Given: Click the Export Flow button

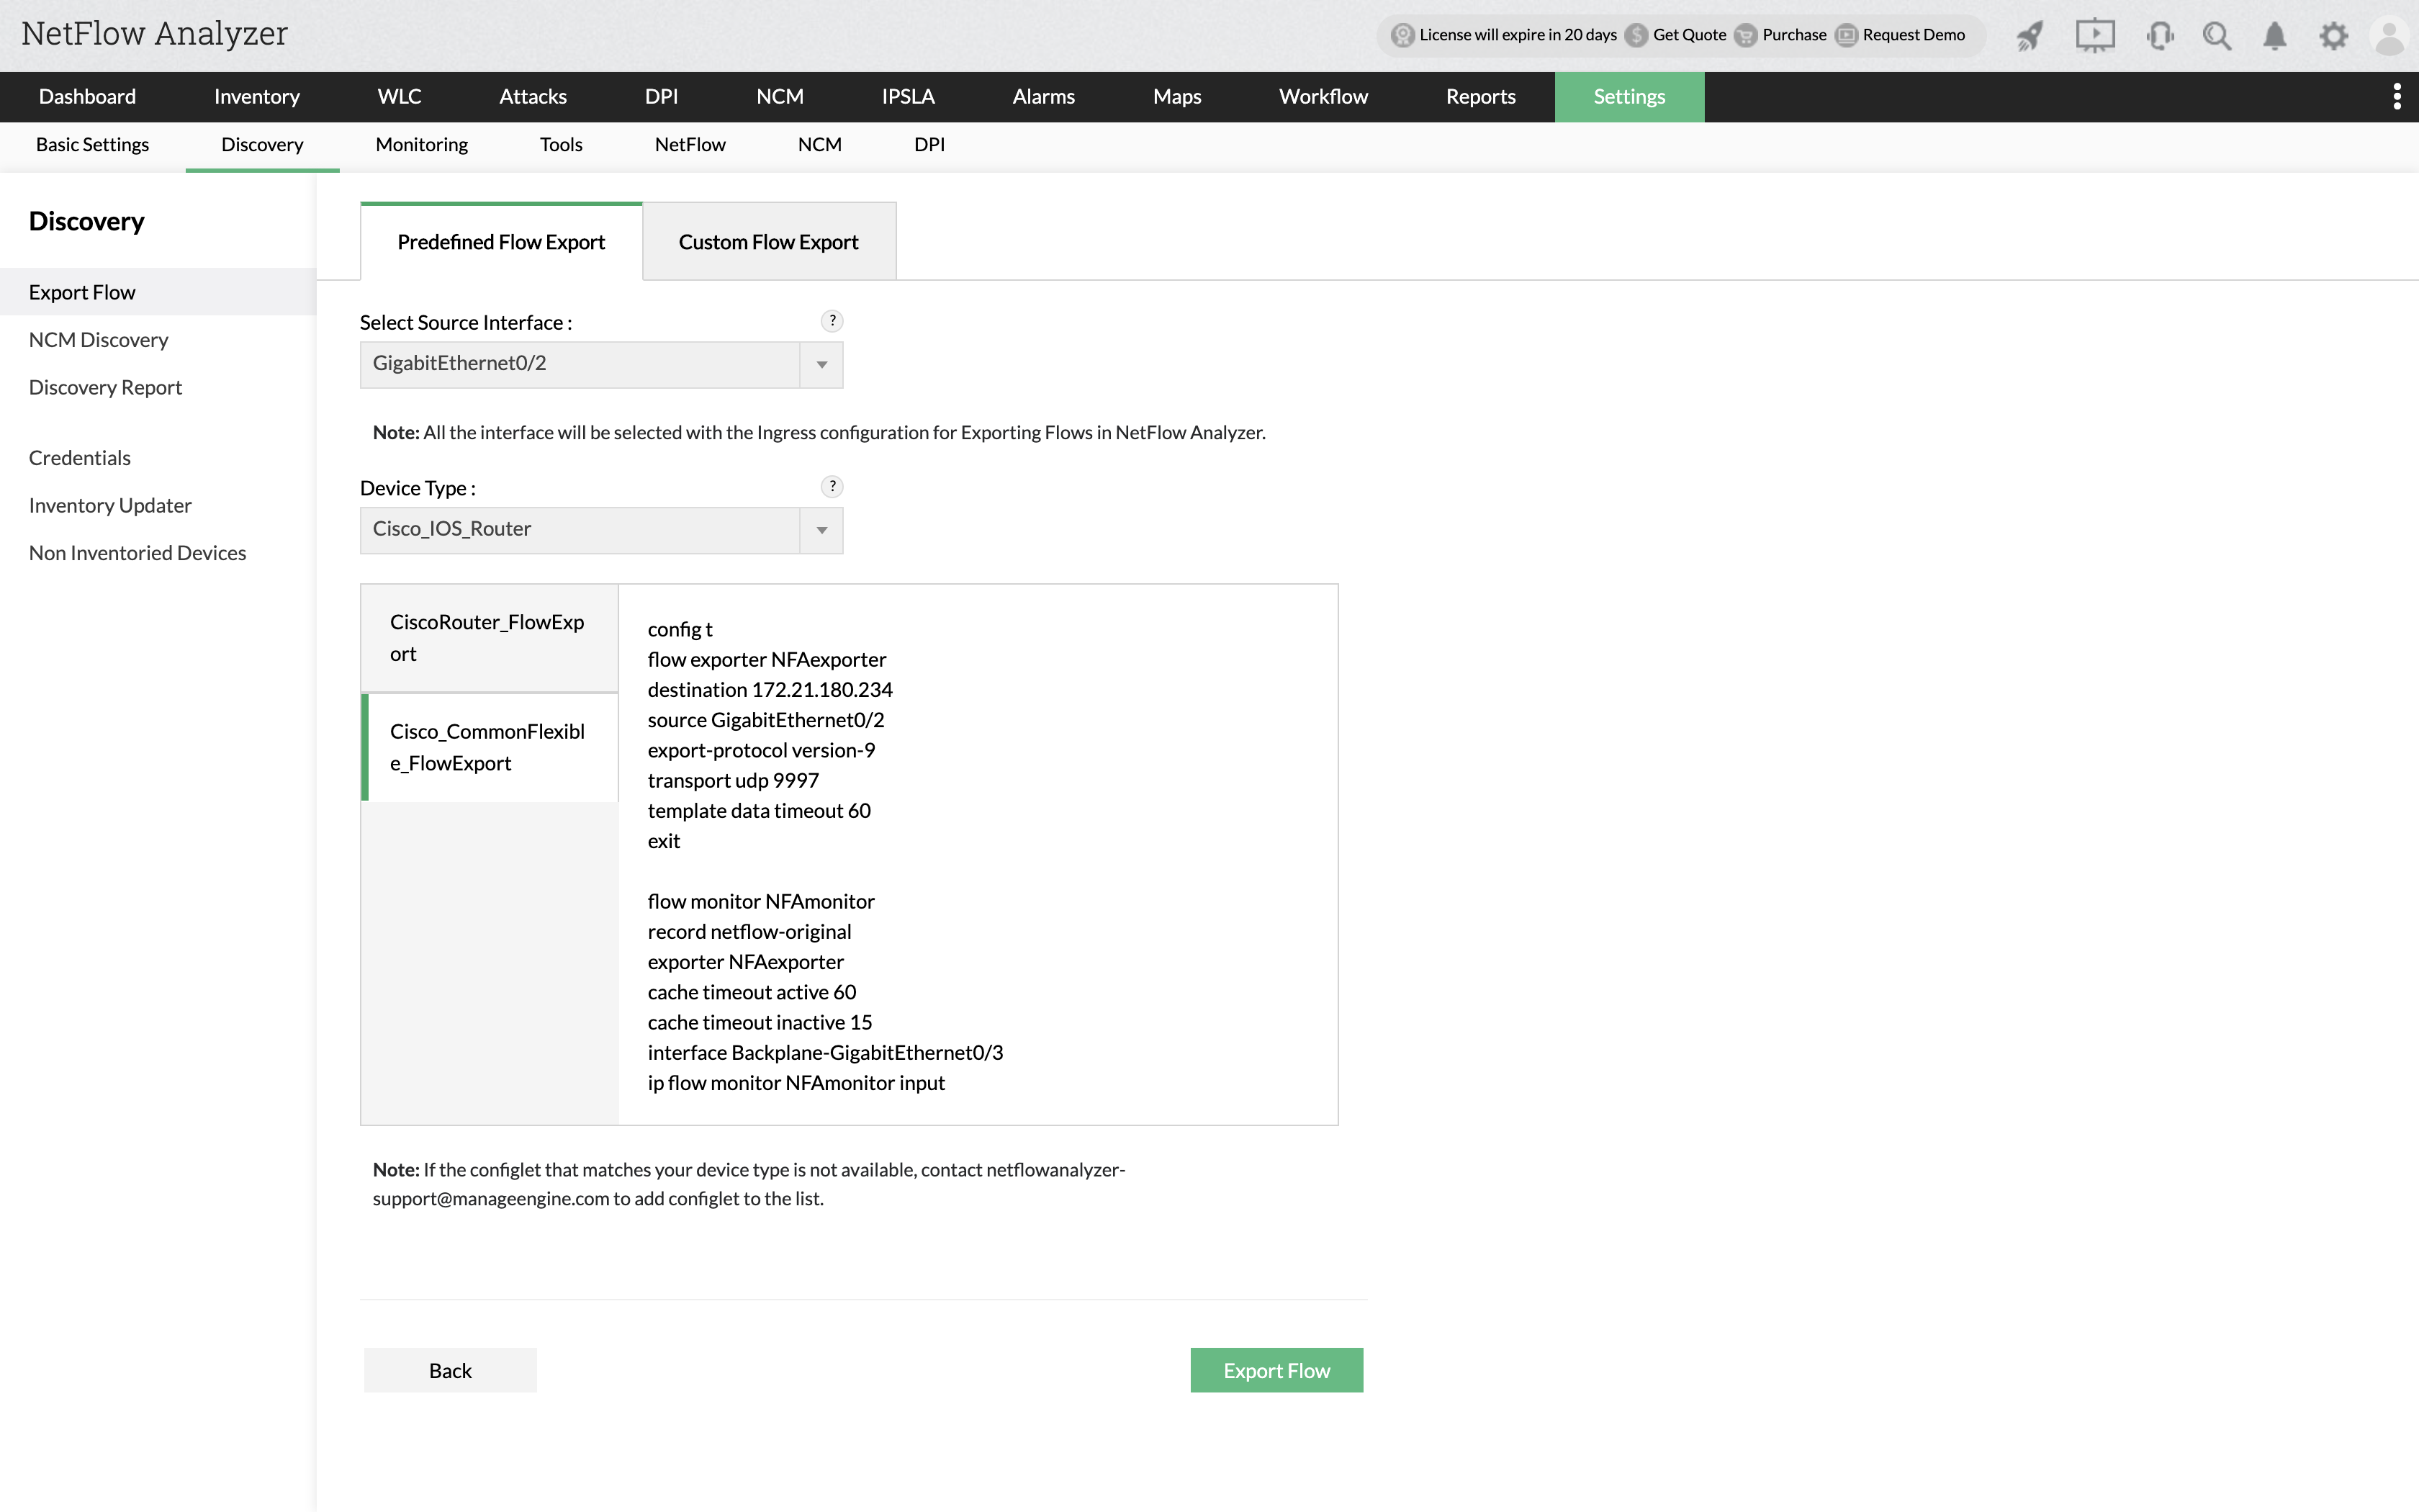Looking at the screenshot, I should [x=1276, y=1370].
